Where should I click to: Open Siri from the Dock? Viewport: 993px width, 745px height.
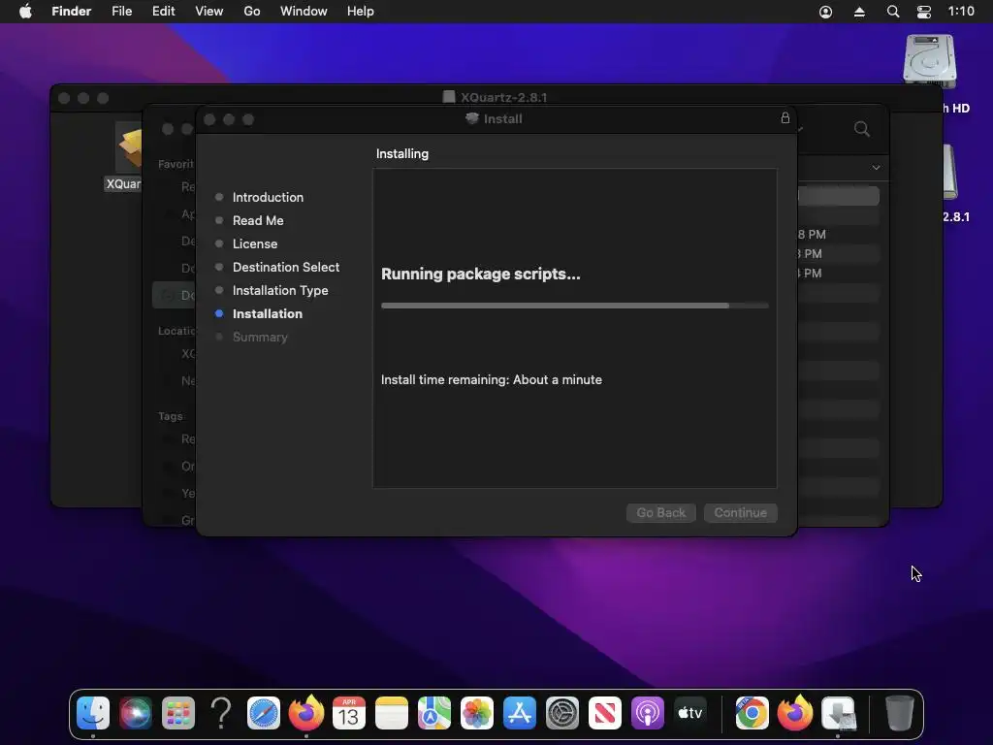coord(136,713)
